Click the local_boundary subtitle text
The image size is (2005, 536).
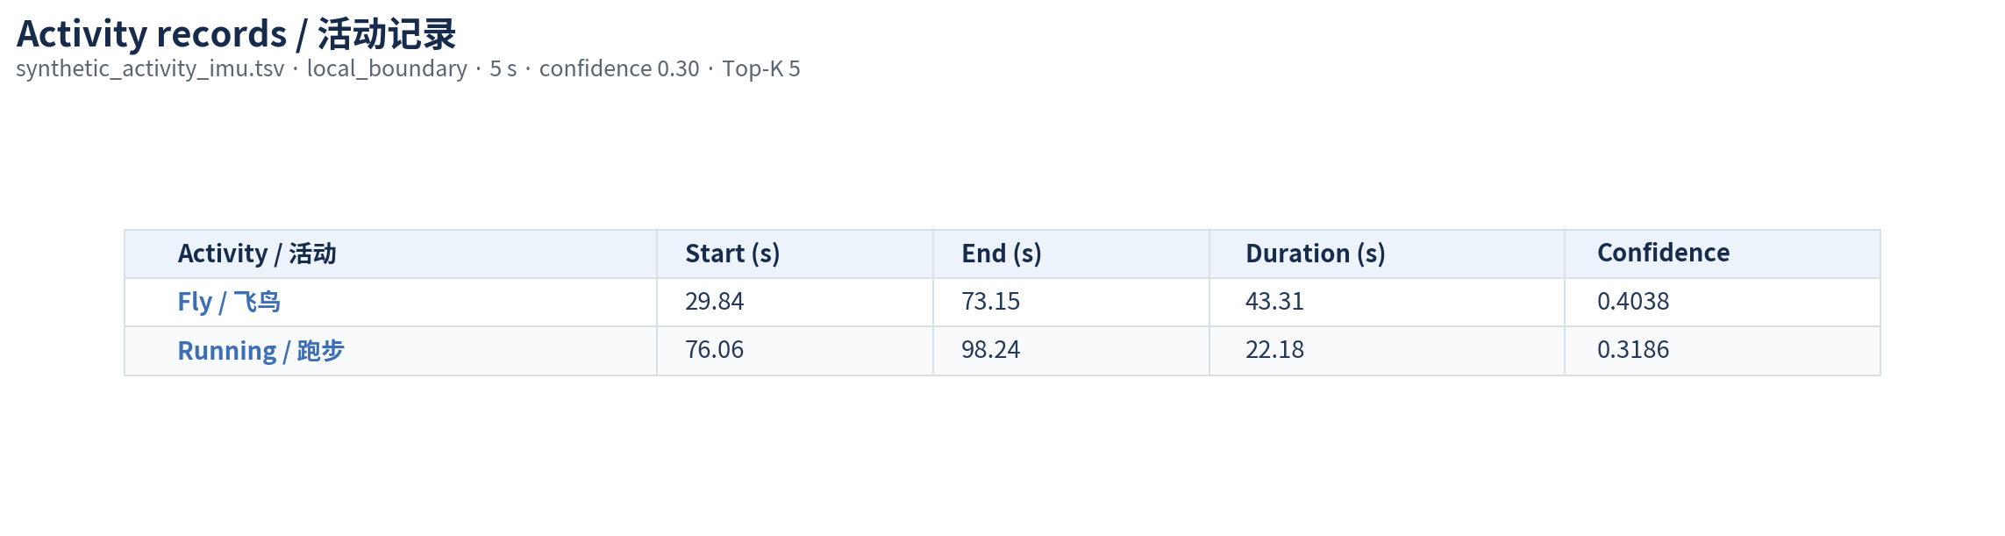tap(387, 69)
